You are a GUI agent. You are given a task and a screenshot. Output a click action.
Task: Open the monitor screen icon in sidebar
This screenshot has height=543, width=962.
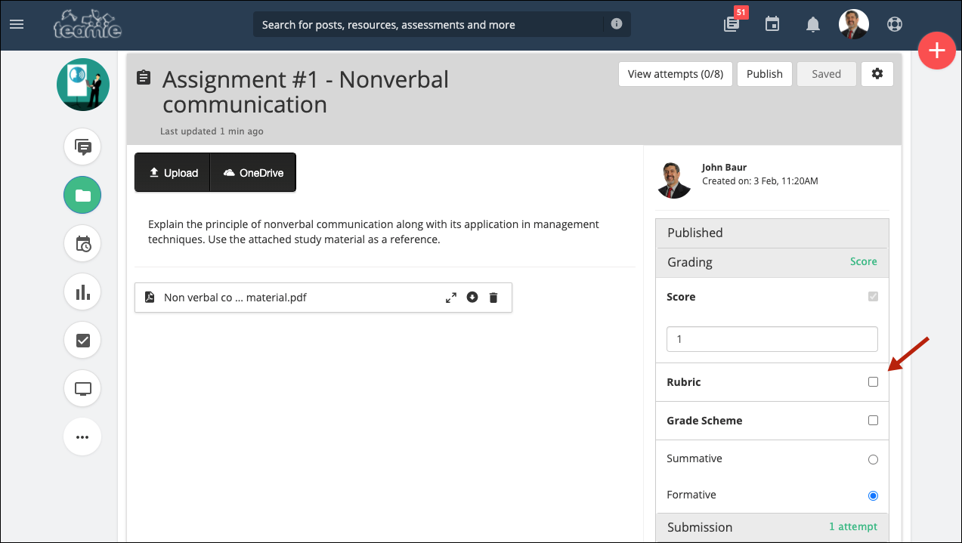(83, 389)
